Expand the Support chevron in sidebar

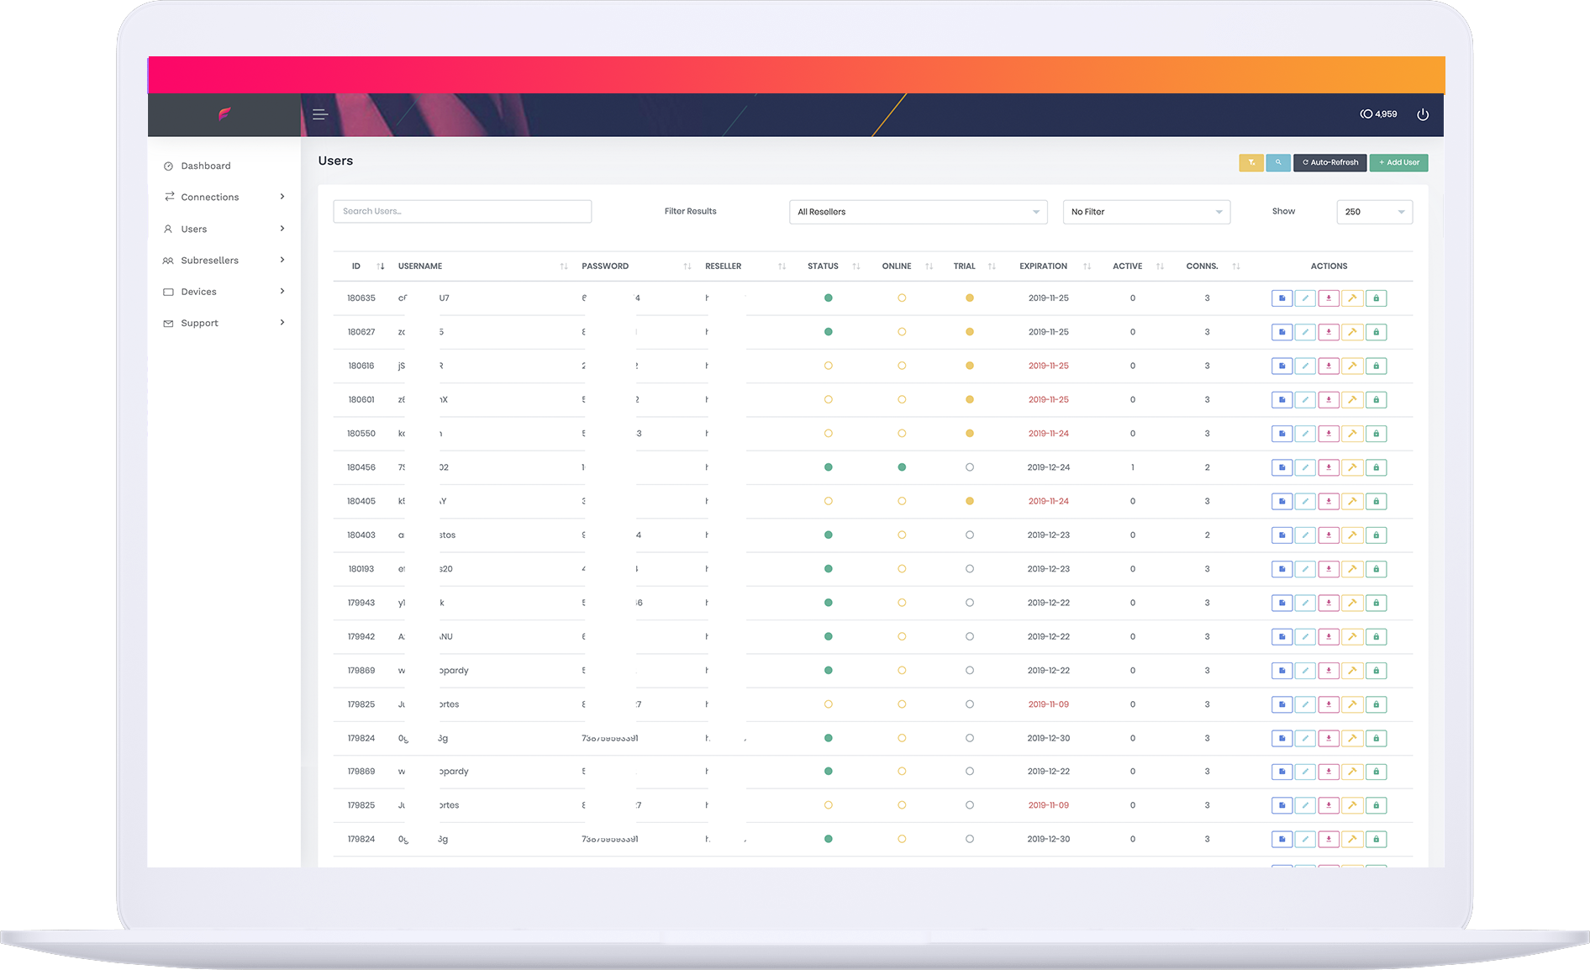click(282, 322)
